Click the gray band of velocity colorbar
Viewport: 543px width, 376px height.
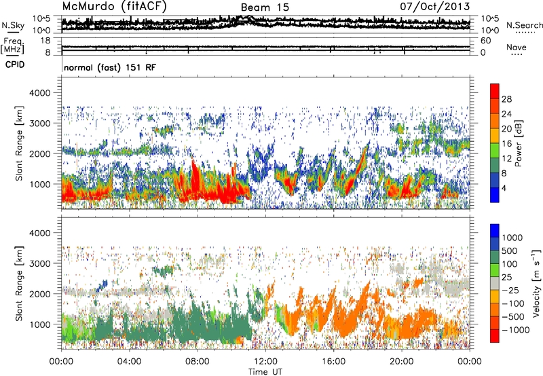pos(495,284)
